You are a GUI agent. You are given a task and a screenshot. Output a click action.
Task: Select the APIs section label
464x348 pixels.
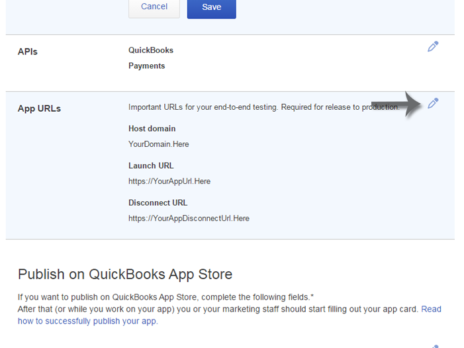[x=27, y=52]
